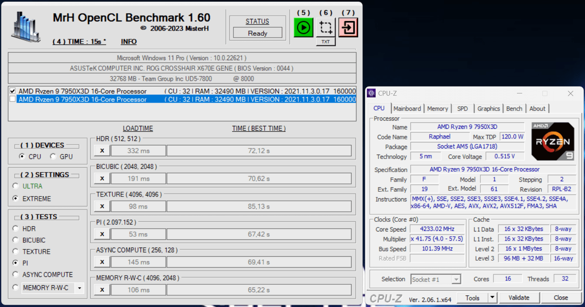The height and width of the screenshot is (307, 585).
Task: Select the ULTRA settings option
Action: pos(16,186)
